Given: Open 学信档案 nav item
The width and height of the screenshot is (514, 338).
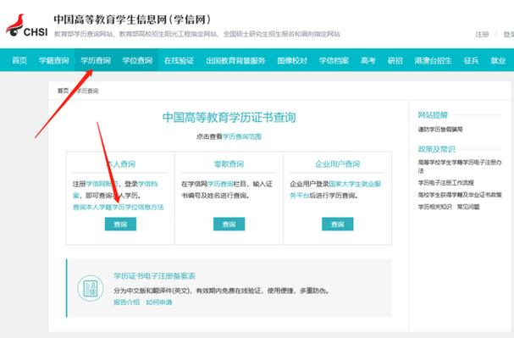Looking at the screenshot, I should tap(334, 61).
